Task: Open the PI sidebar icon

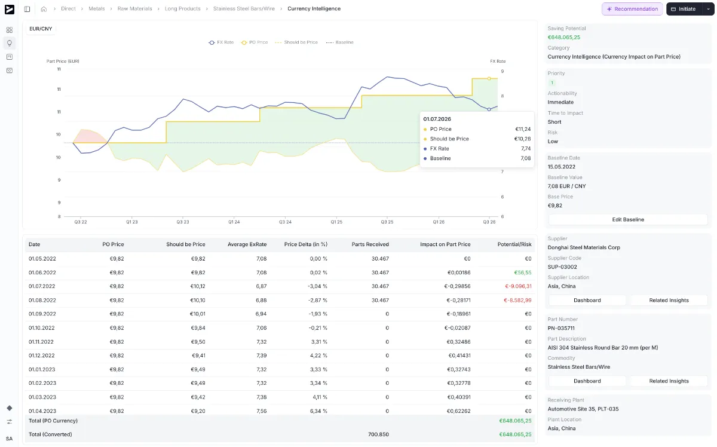Action: [9, 57]
